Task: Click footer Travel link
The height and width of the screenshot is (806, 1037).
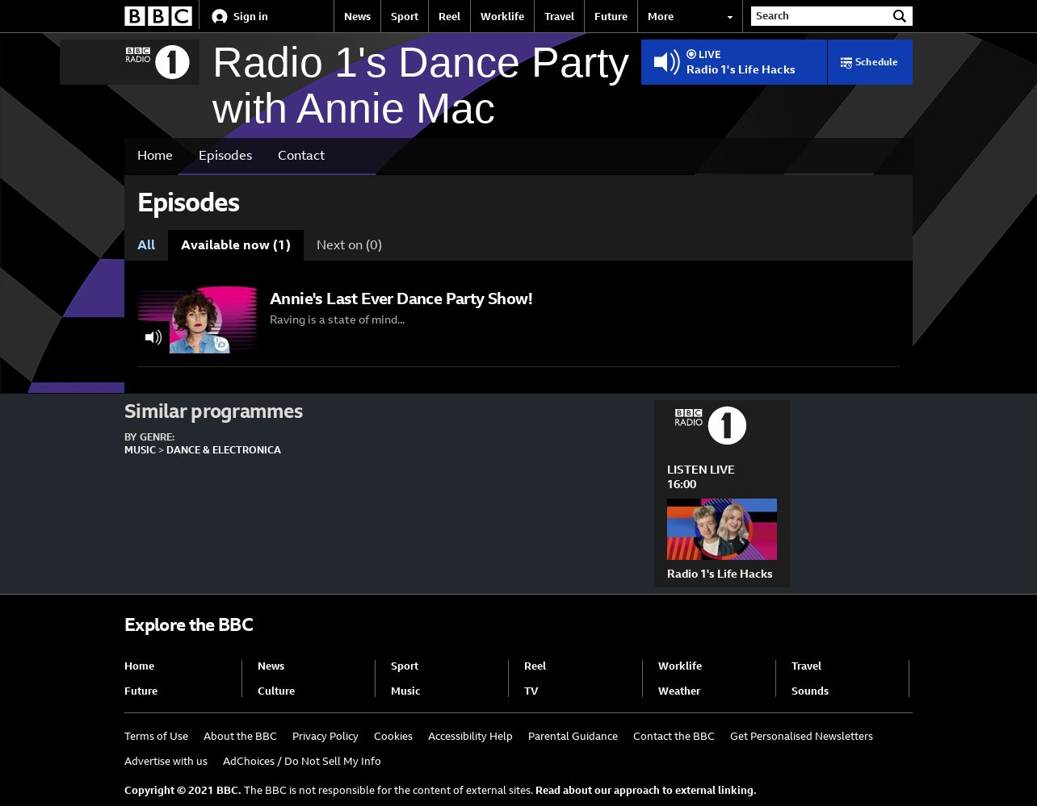Action: coord(806,666)
